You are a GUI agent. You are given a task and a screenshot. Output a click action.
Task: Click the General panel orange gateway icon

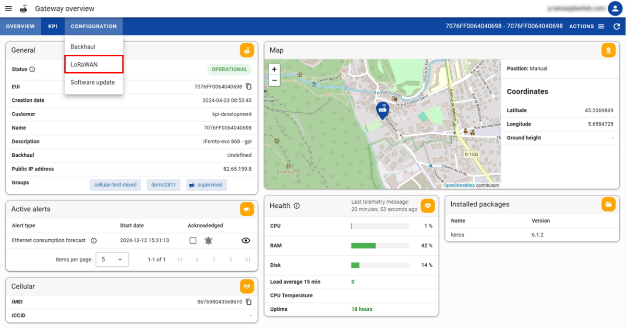[247, 50]
